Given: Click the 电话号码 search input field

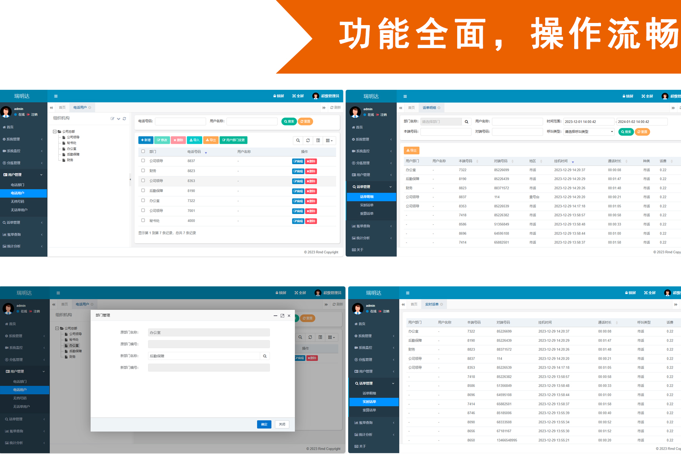Looking at the screenshot, I should 180,122.
